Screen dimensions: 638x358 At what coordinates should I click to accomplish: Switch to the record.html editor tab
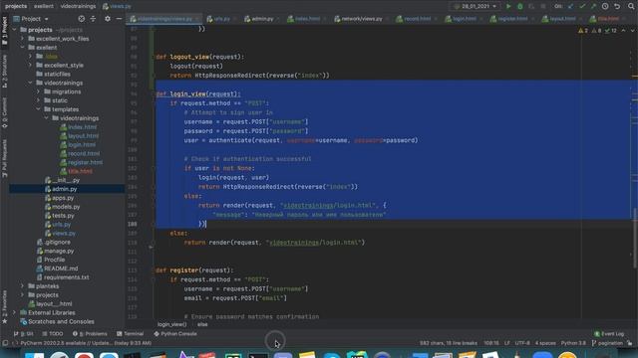tap(415, 19)
